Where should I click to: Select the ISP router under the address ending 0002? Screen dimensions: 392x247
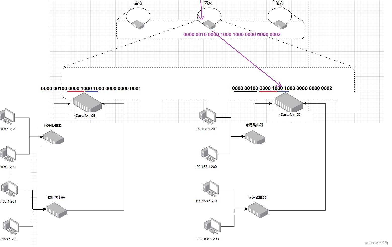(289, 102)
